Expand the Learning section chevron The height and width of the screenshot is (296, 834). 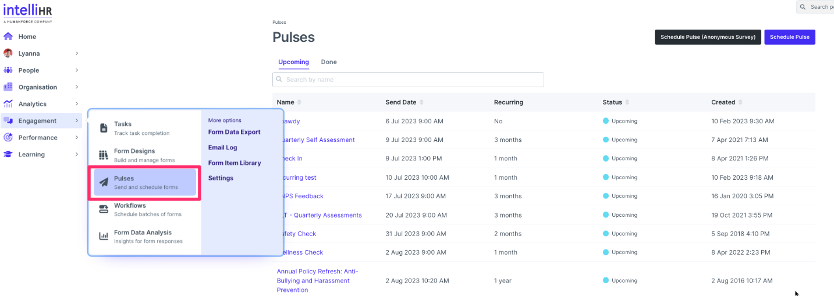[77, 155]
